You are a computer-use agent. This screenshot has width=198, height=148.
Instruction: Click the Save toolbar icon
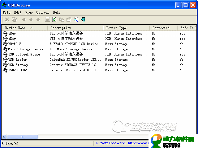click(48, 20)
